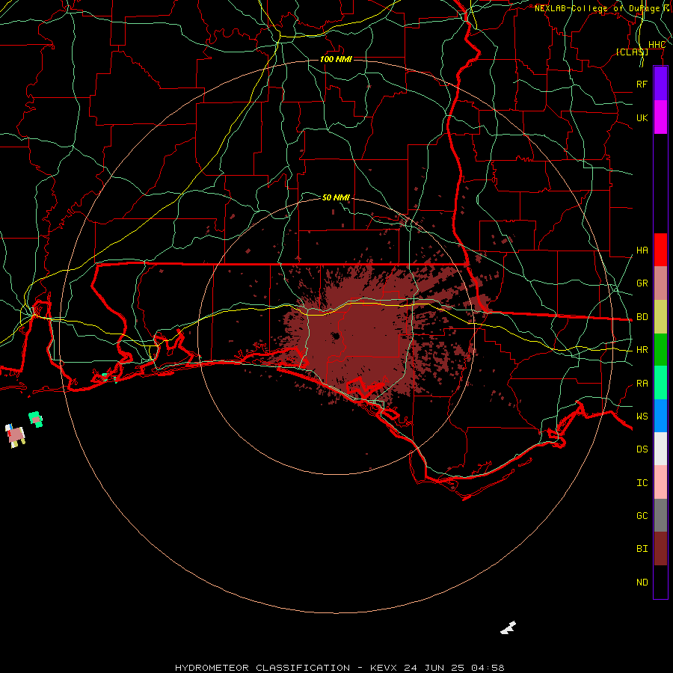Click the 'RF' legend label
The width and height of the screenshot is (673, 673).
(642, 84)
